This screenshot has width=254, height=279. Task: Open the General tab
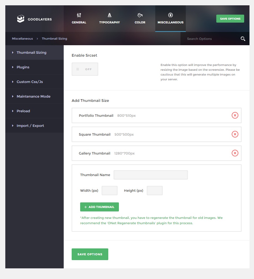pyautogui.click(x=79, y=19)
